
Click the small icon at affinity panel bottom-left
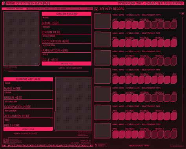(x=96, y=145)
